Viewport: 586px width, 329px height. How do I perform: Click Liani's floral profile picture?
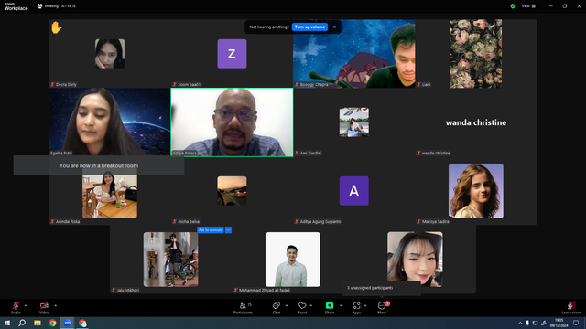(x=476, y=54)
